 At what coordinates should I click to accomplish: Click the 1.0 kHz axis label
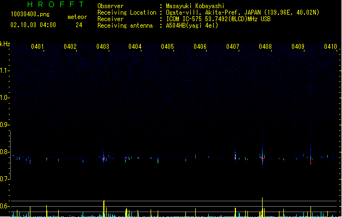coord(4,98)
